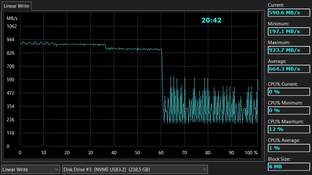Image resolution: width=312 pixels, height=175 pixels.
Task: Click the 590 value on the Y axis
Action: [x=10, y=80]
